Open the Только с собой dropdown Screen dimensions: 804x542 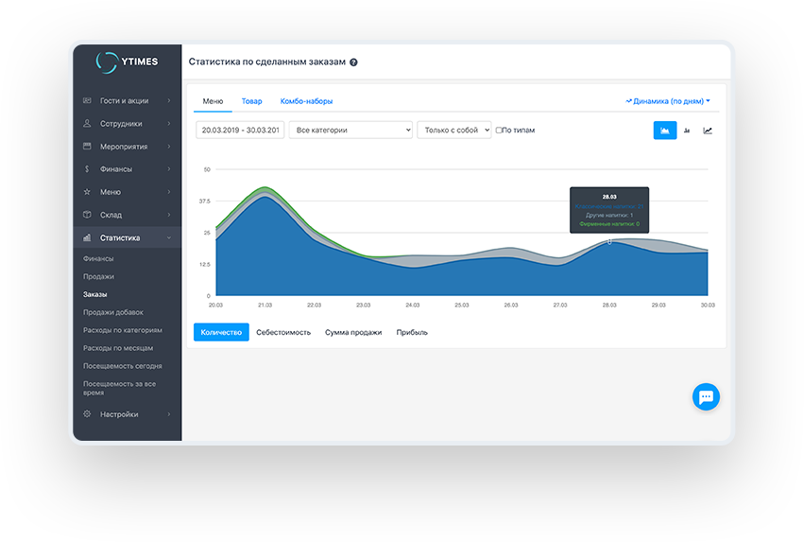[x=453, y=131]
